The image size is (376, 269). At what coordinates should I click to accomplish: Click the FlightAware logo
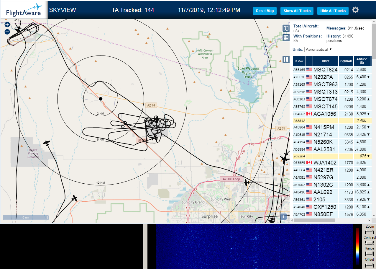point(24,10)
